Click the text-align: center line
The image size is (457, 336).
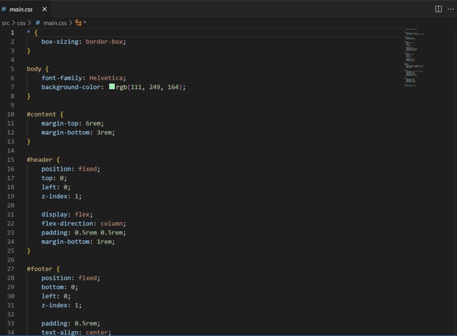[76, 332]
